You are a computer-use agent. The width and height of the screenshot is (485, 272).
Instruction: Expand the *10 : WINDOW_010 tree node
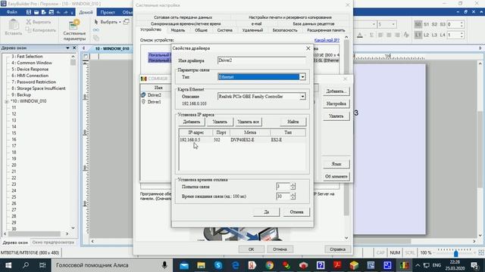tap(7, 101)
